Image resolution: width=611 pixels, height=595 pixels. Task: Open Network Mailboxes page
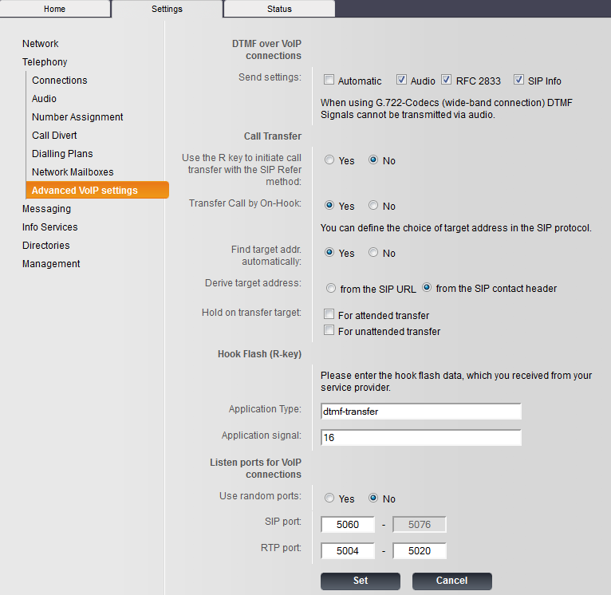point(73,171)
